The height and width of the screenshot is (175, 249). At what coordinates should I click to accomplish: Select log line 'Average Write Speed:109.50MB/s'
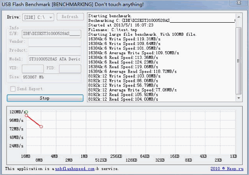[x=134, y=53]
